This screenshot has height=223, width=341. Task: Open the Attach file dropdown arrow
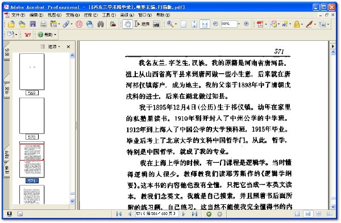tap(72, 24)
